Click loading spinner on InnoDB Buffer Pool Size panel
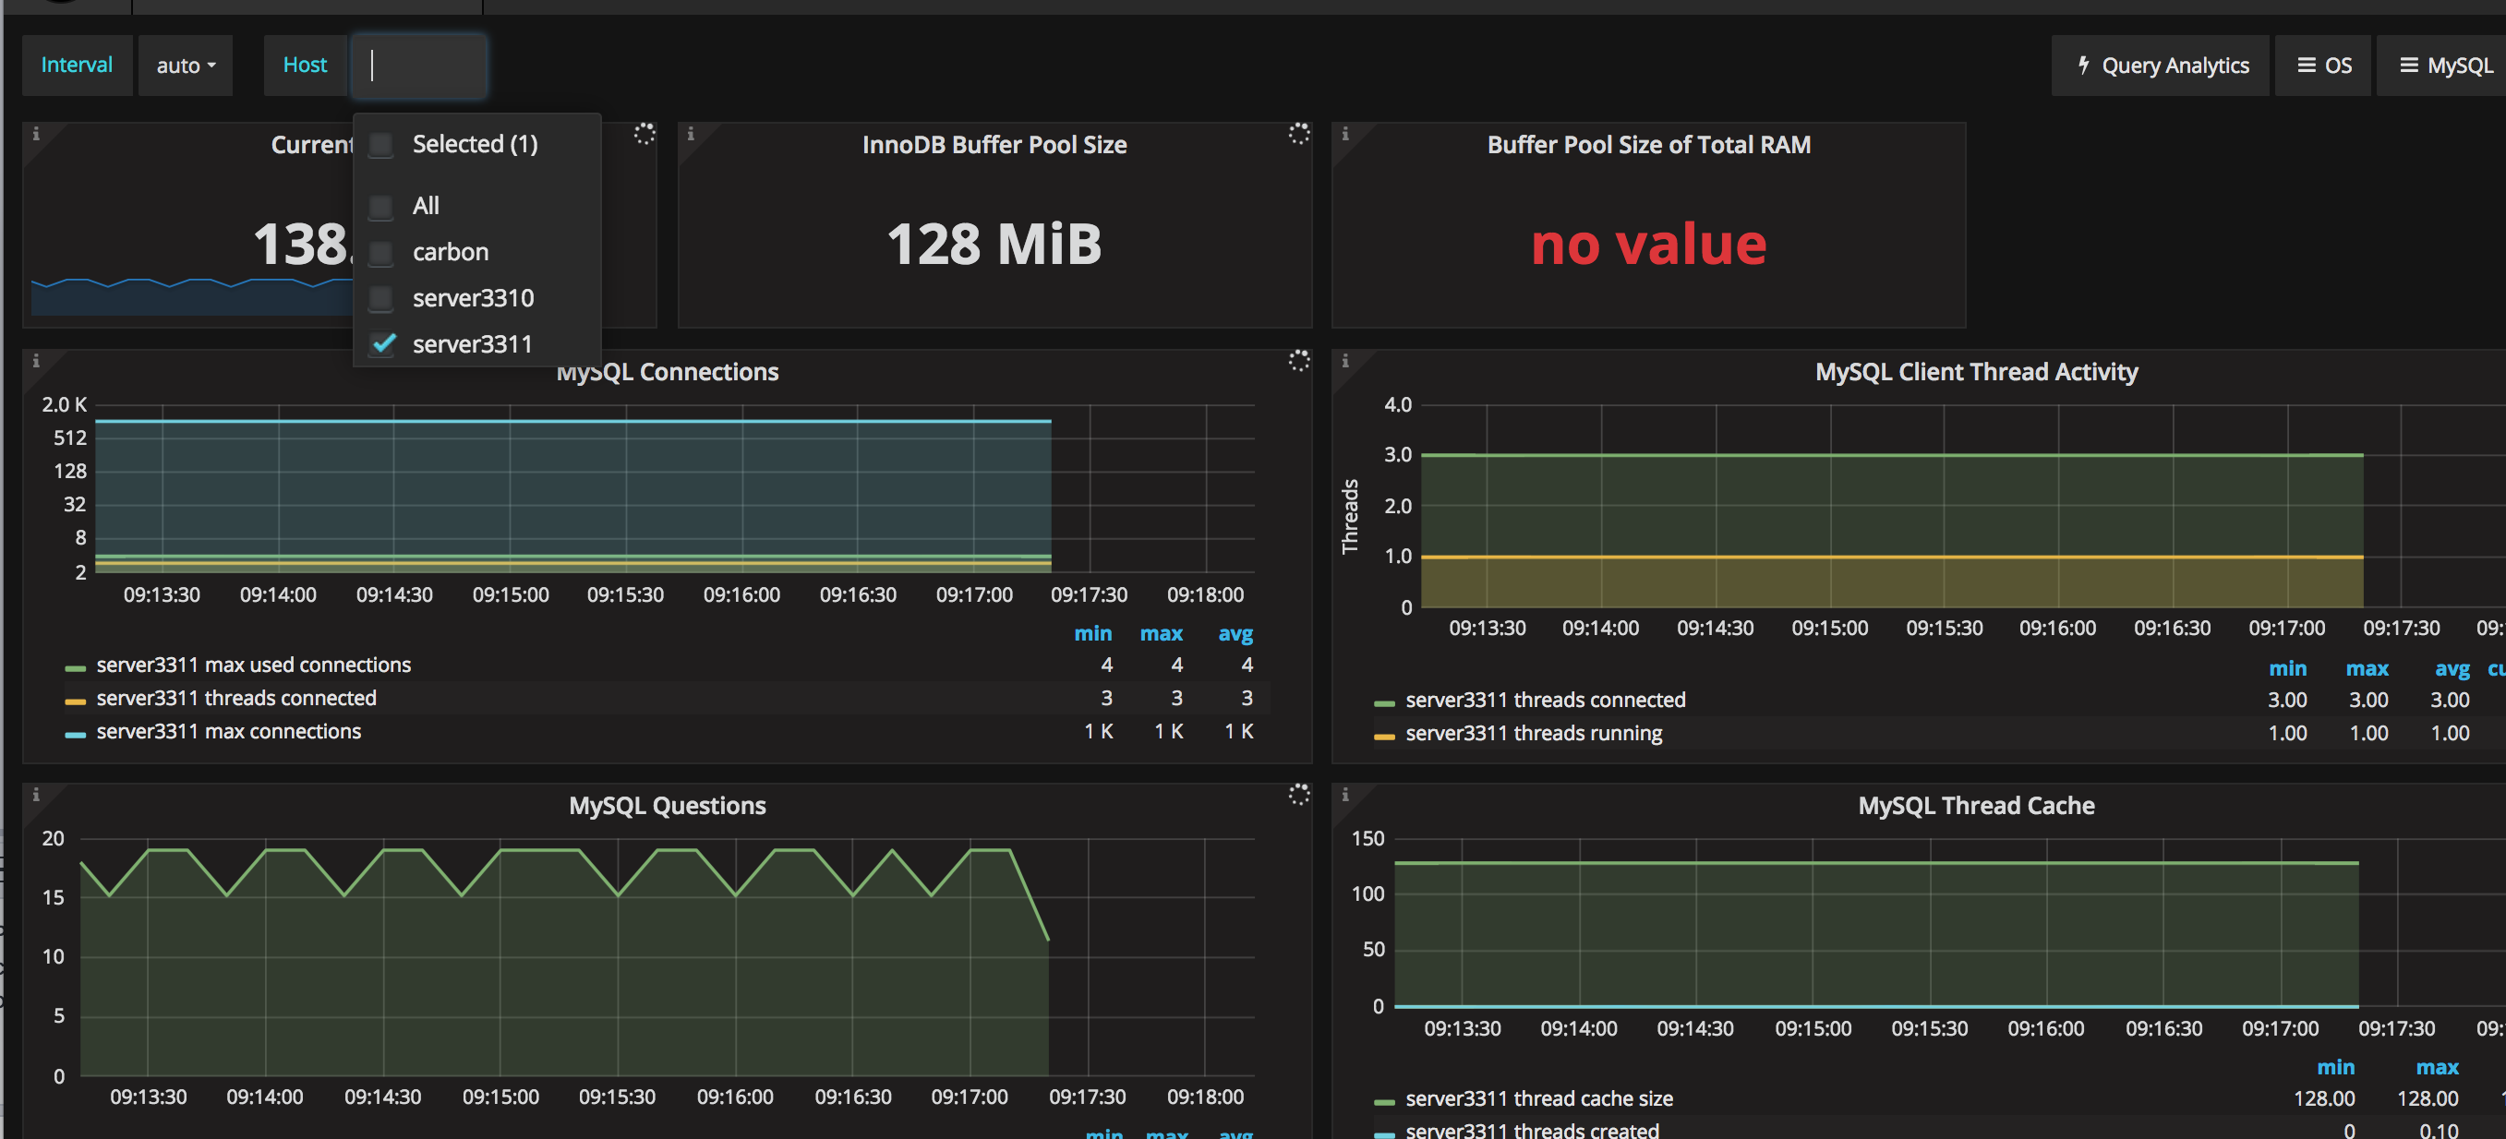Screen dimensions: 2506x1139 tap(1299, 134)
